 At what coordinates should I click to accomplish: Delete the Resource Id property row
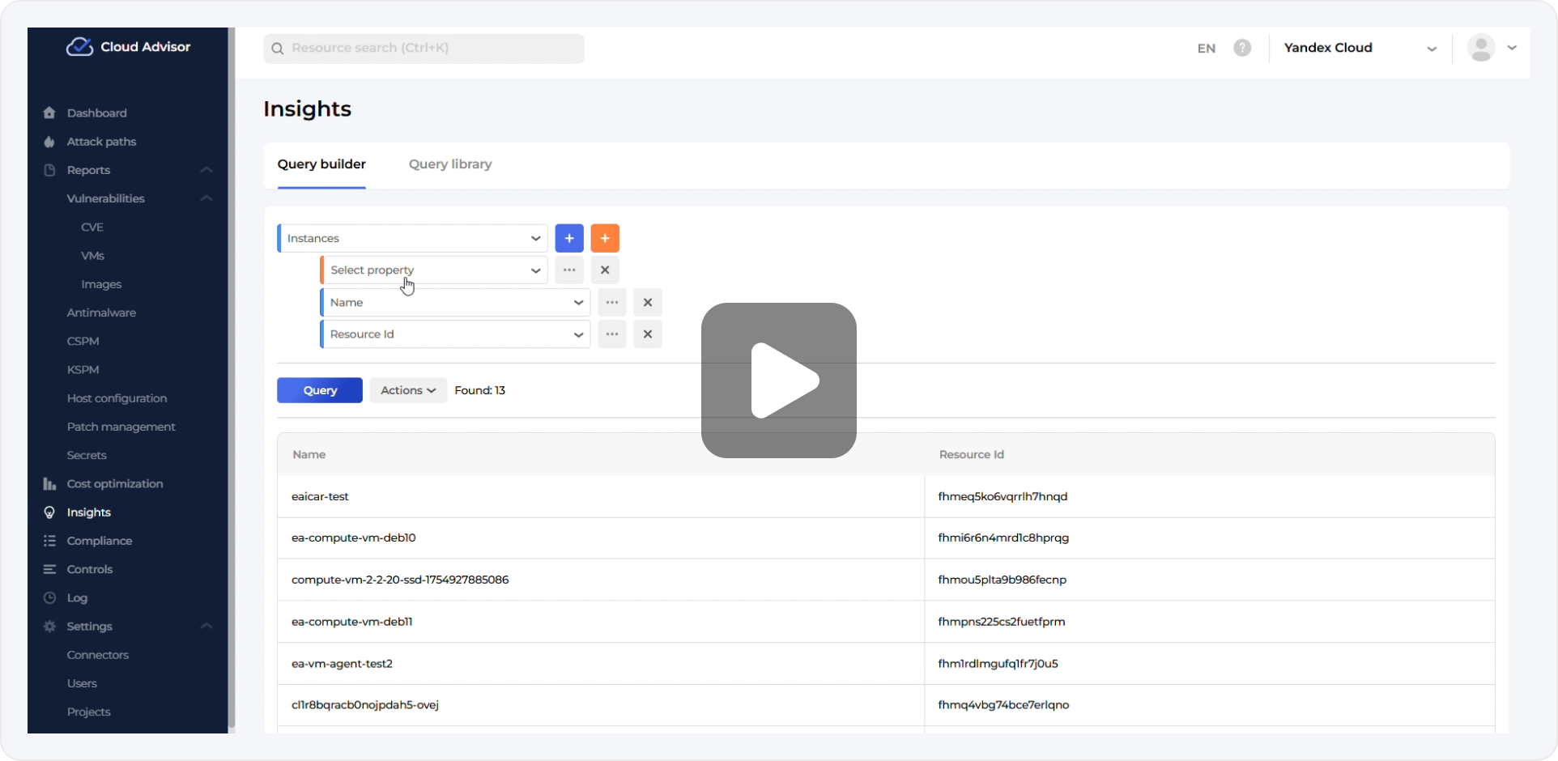coord(648,334)
